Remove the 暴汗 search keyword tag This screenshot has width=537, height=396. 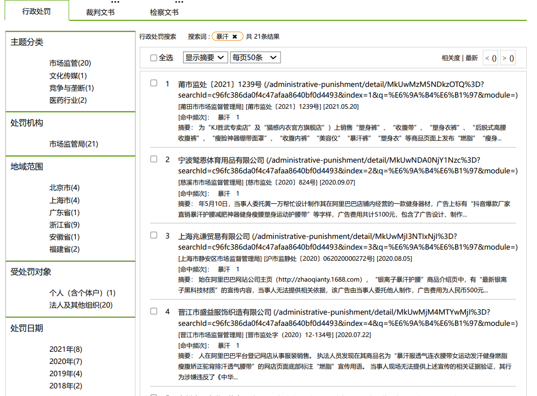tap(235, 37)
